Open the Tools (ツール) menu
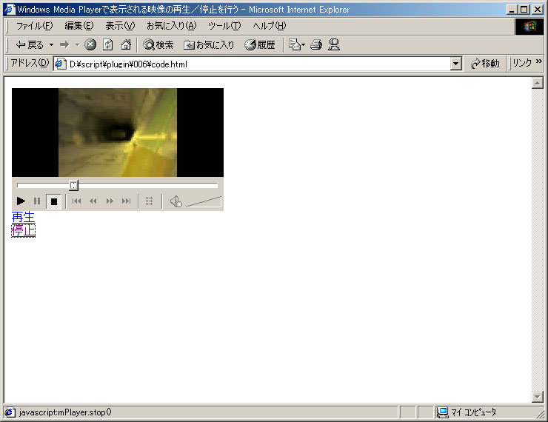Image resolution: width=548 pixels, height=422 pixels. pos(224,26)
